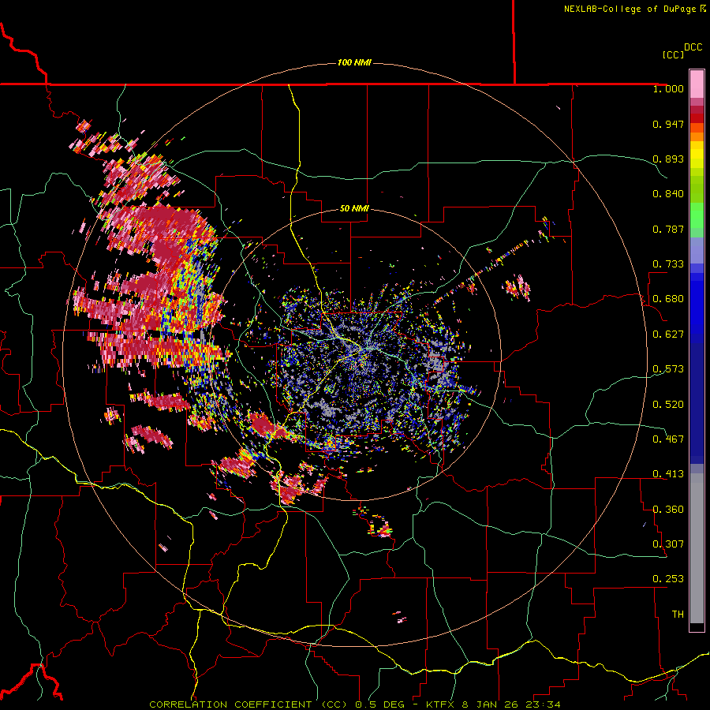Screen dimensions: 710x710
Task: Click the TH threshold label on the scale
Action: [678, 615]
